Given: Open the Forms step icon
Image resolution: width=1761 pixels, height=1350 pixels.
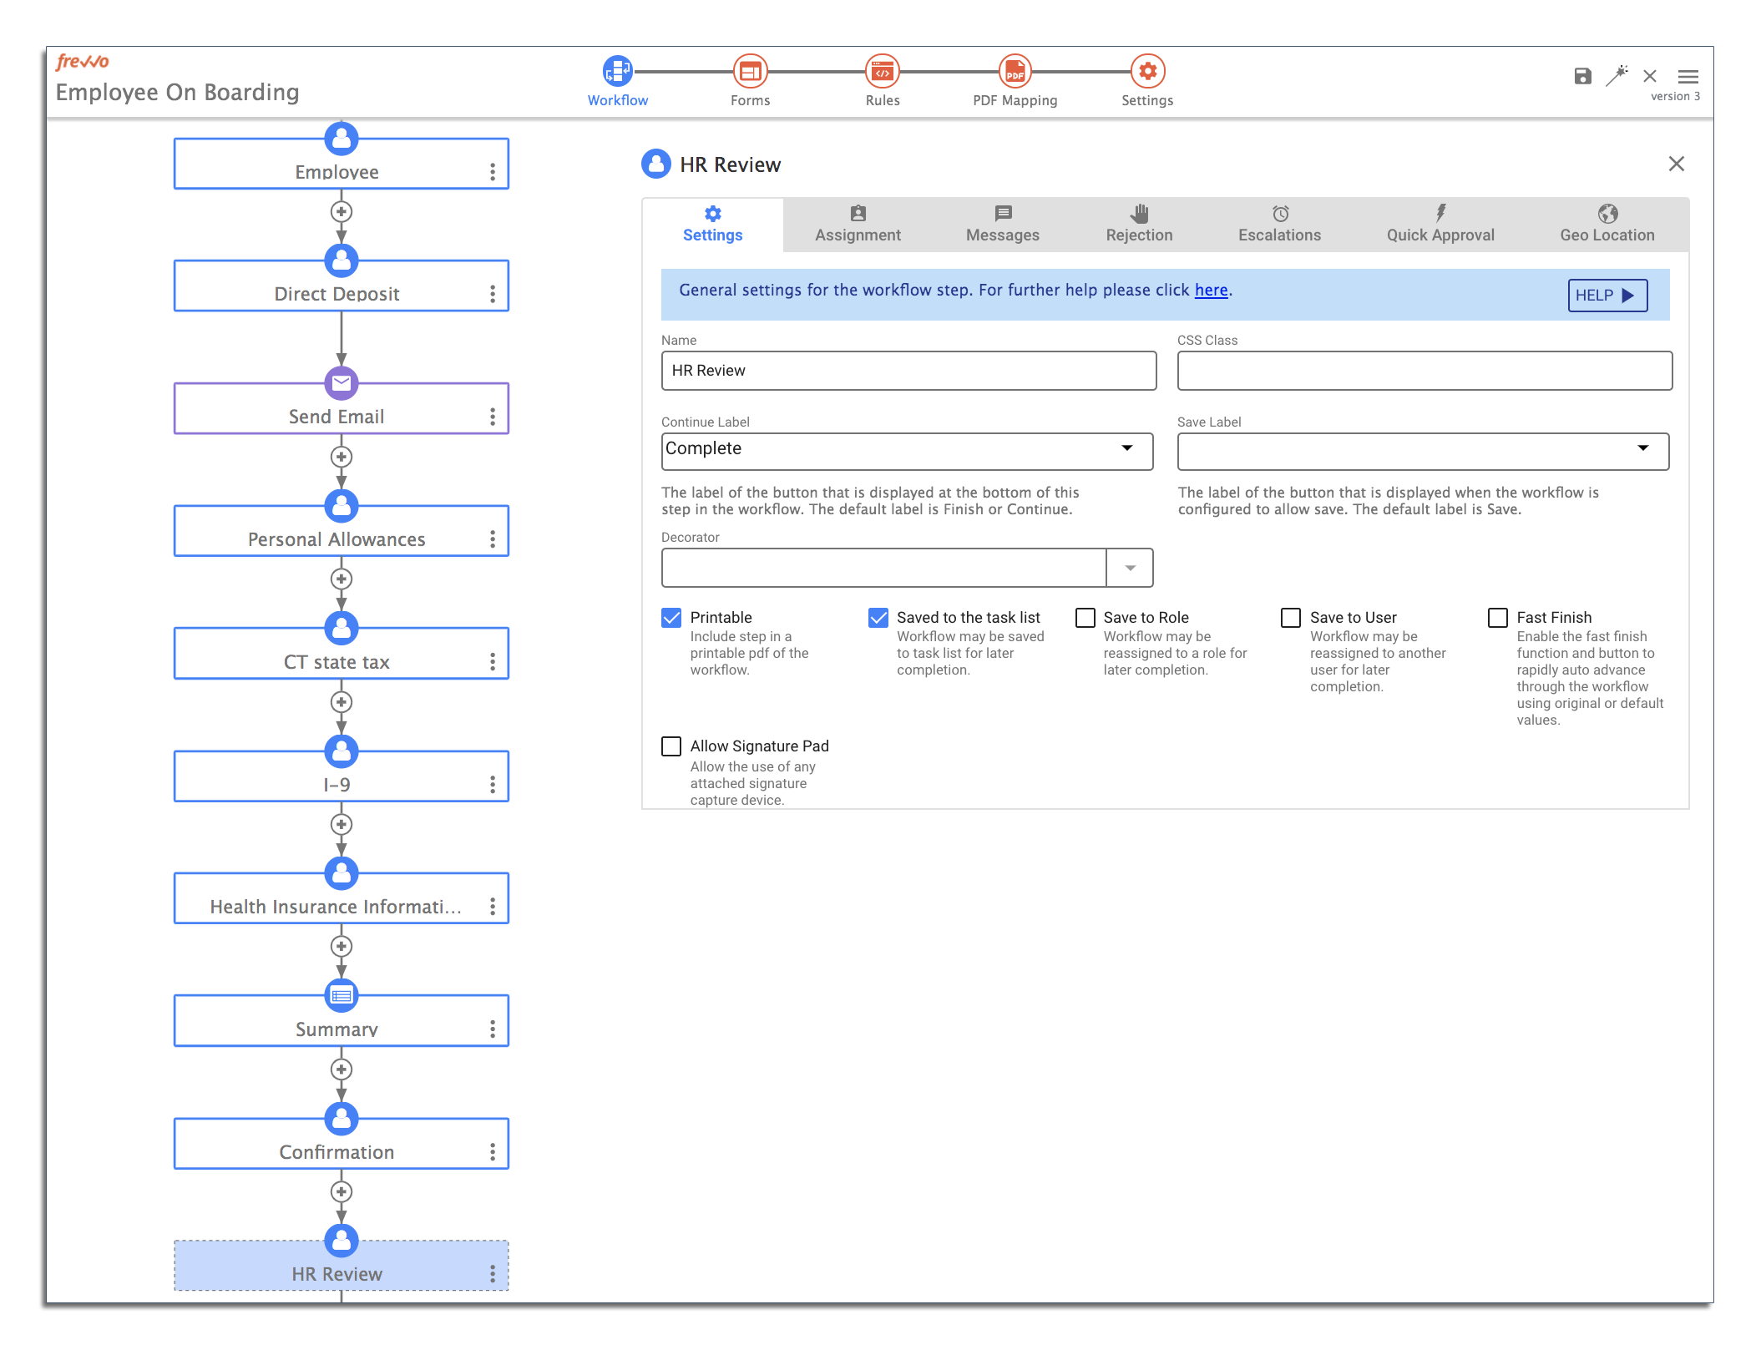Looking at the screenshot, I should pyautogui.click(x=750, y=72).
